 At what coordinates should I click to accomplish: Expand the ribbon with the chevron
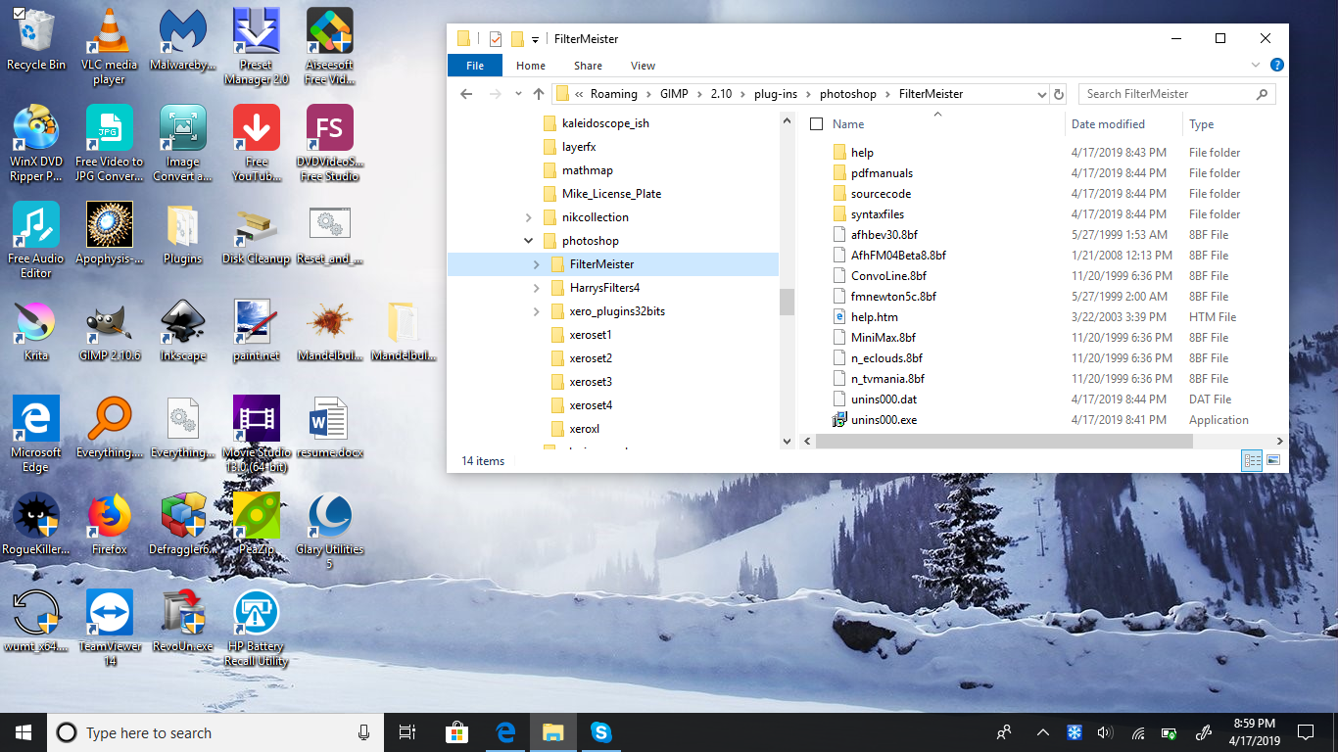(1258, 66)
